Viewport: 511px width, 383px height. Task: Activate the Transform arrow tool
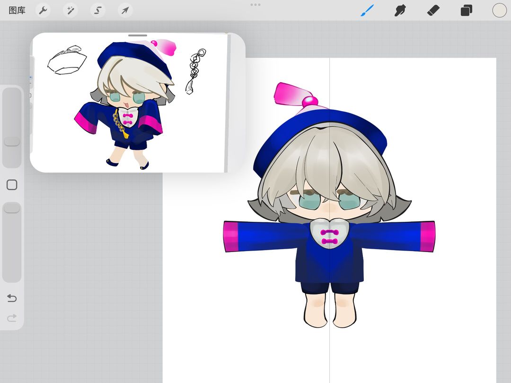point(125,10)
